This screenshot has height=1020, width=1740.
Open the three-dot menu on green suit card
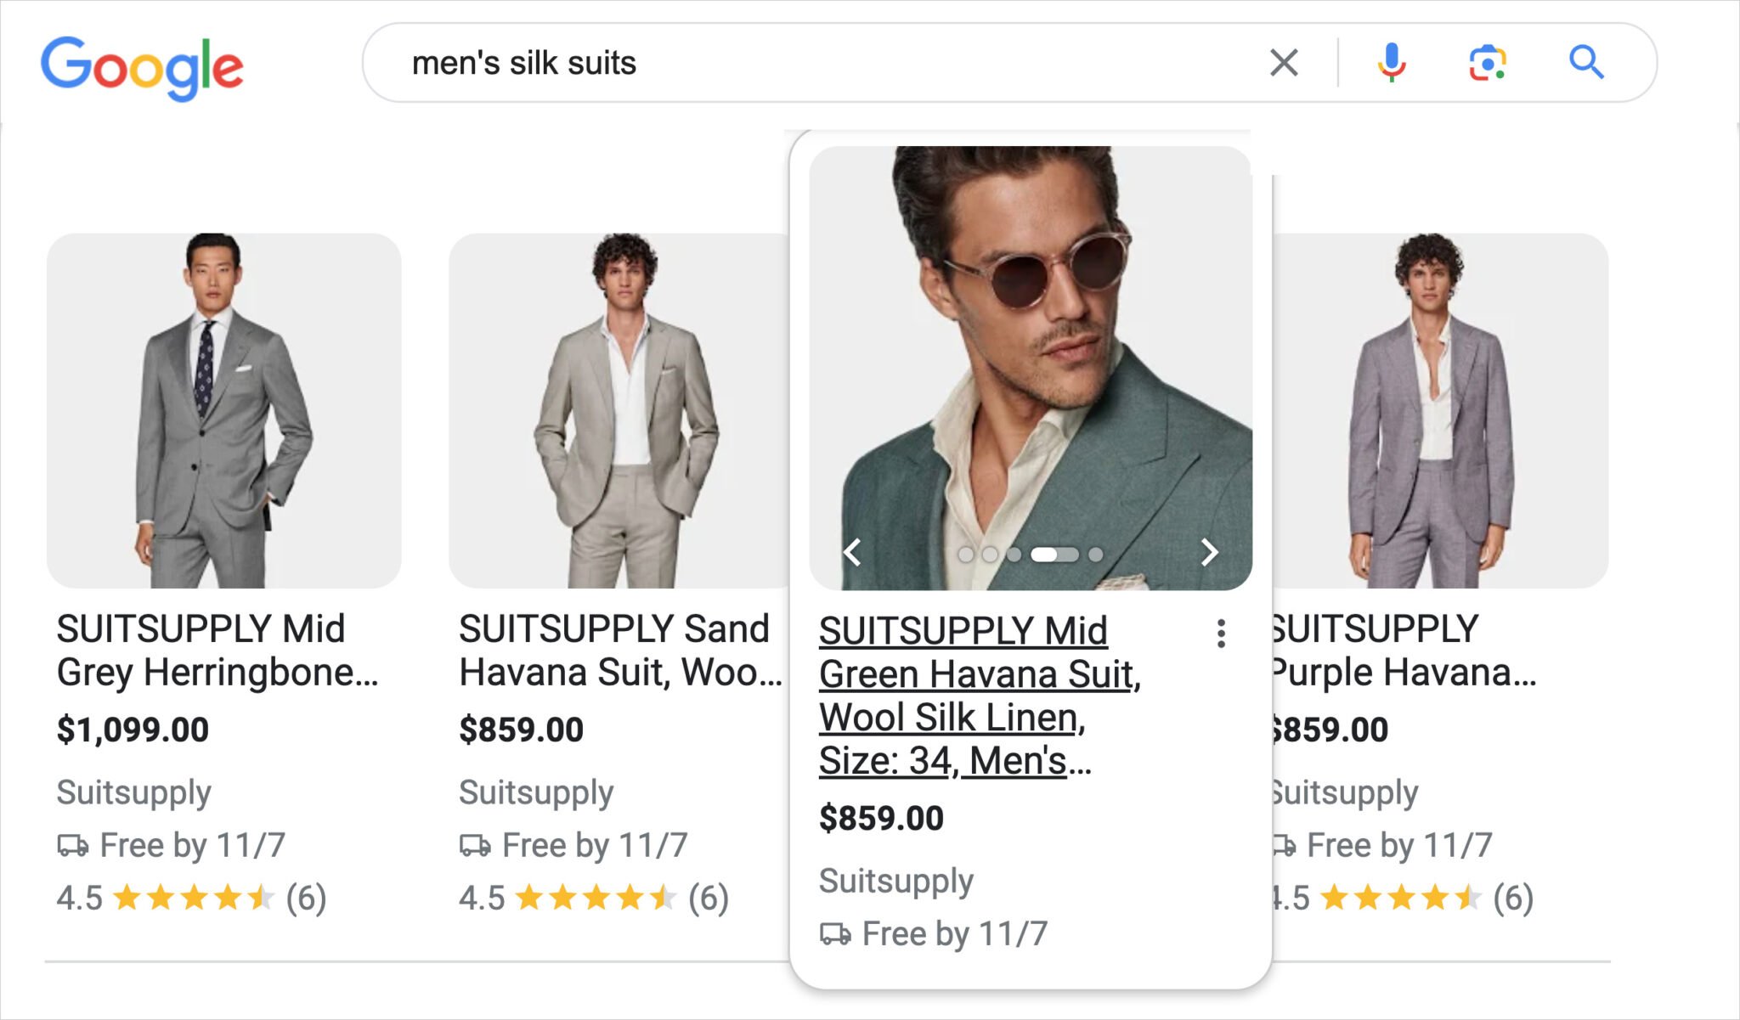click(x=1221, y=634)
